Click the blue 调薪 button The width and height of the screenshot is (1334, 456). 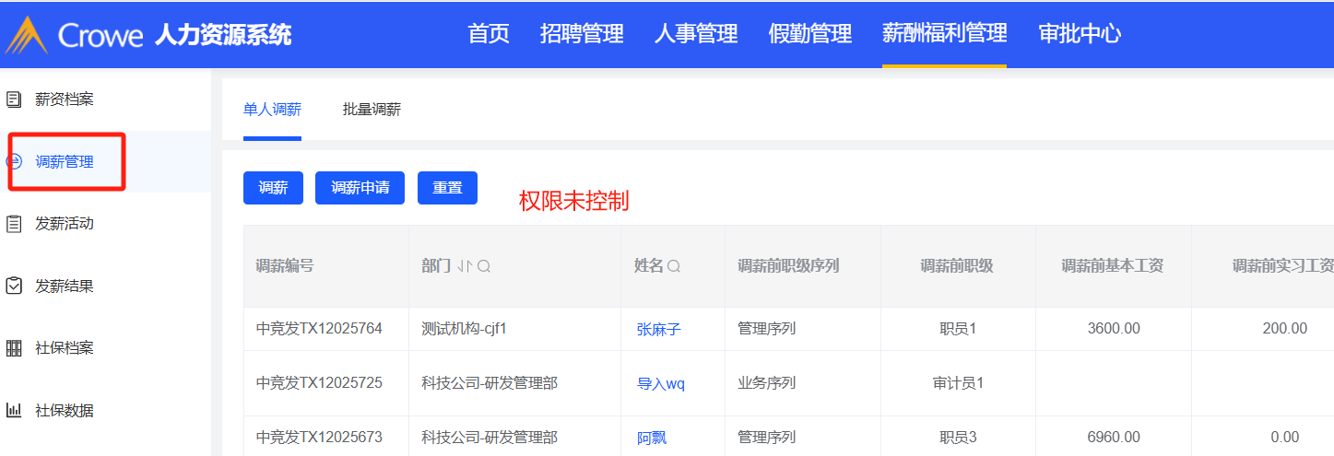tap(273, 188)
